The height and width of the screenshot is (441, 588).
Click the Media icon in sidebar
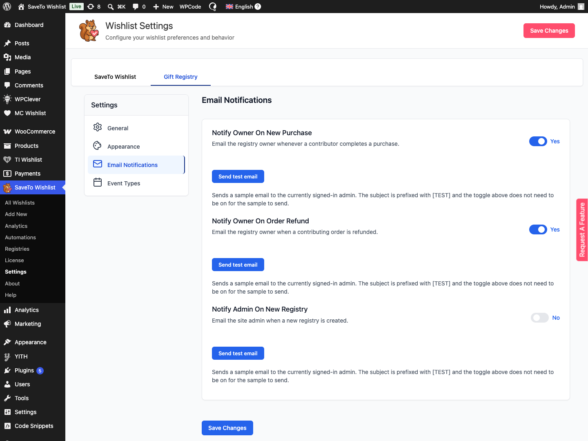7,57
